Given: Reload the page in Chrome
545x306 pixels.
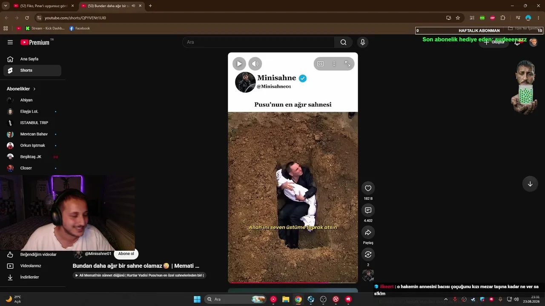Looking at the screenshot, I should click(x=27, y=18).
